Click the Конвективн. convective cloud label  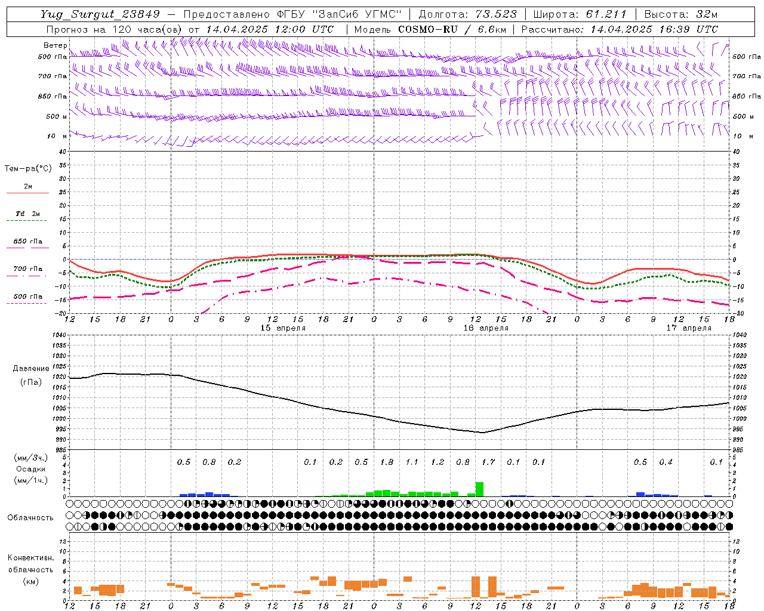click(x=31, y=558)
